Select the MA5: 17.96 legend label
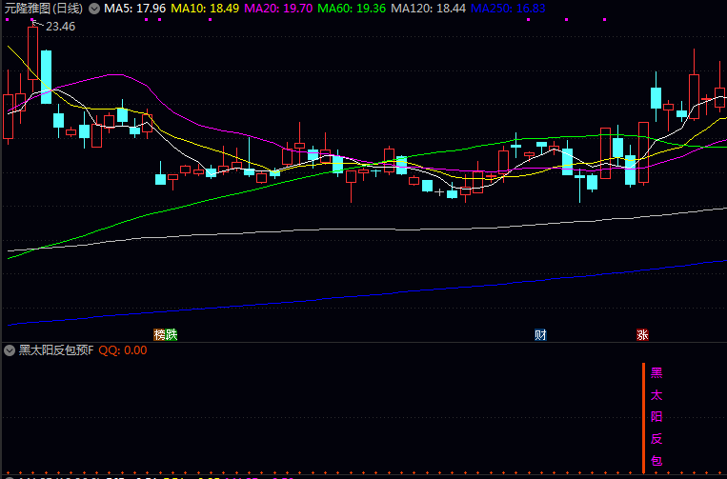This screenshot has width=727, height=479. coord(134,8)
